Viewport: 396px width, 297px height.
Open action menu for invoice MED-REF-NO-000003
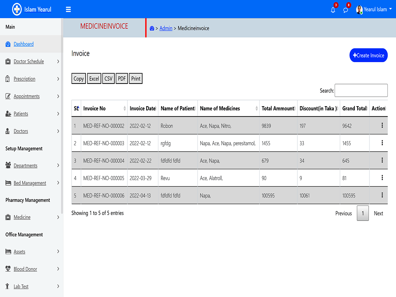(x=382, y=143)
